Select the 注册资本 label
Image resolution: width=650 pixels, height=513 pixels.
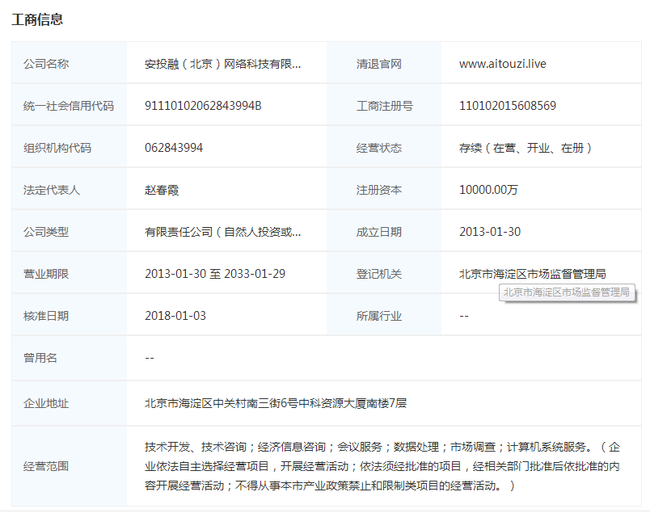pos(379,190)
